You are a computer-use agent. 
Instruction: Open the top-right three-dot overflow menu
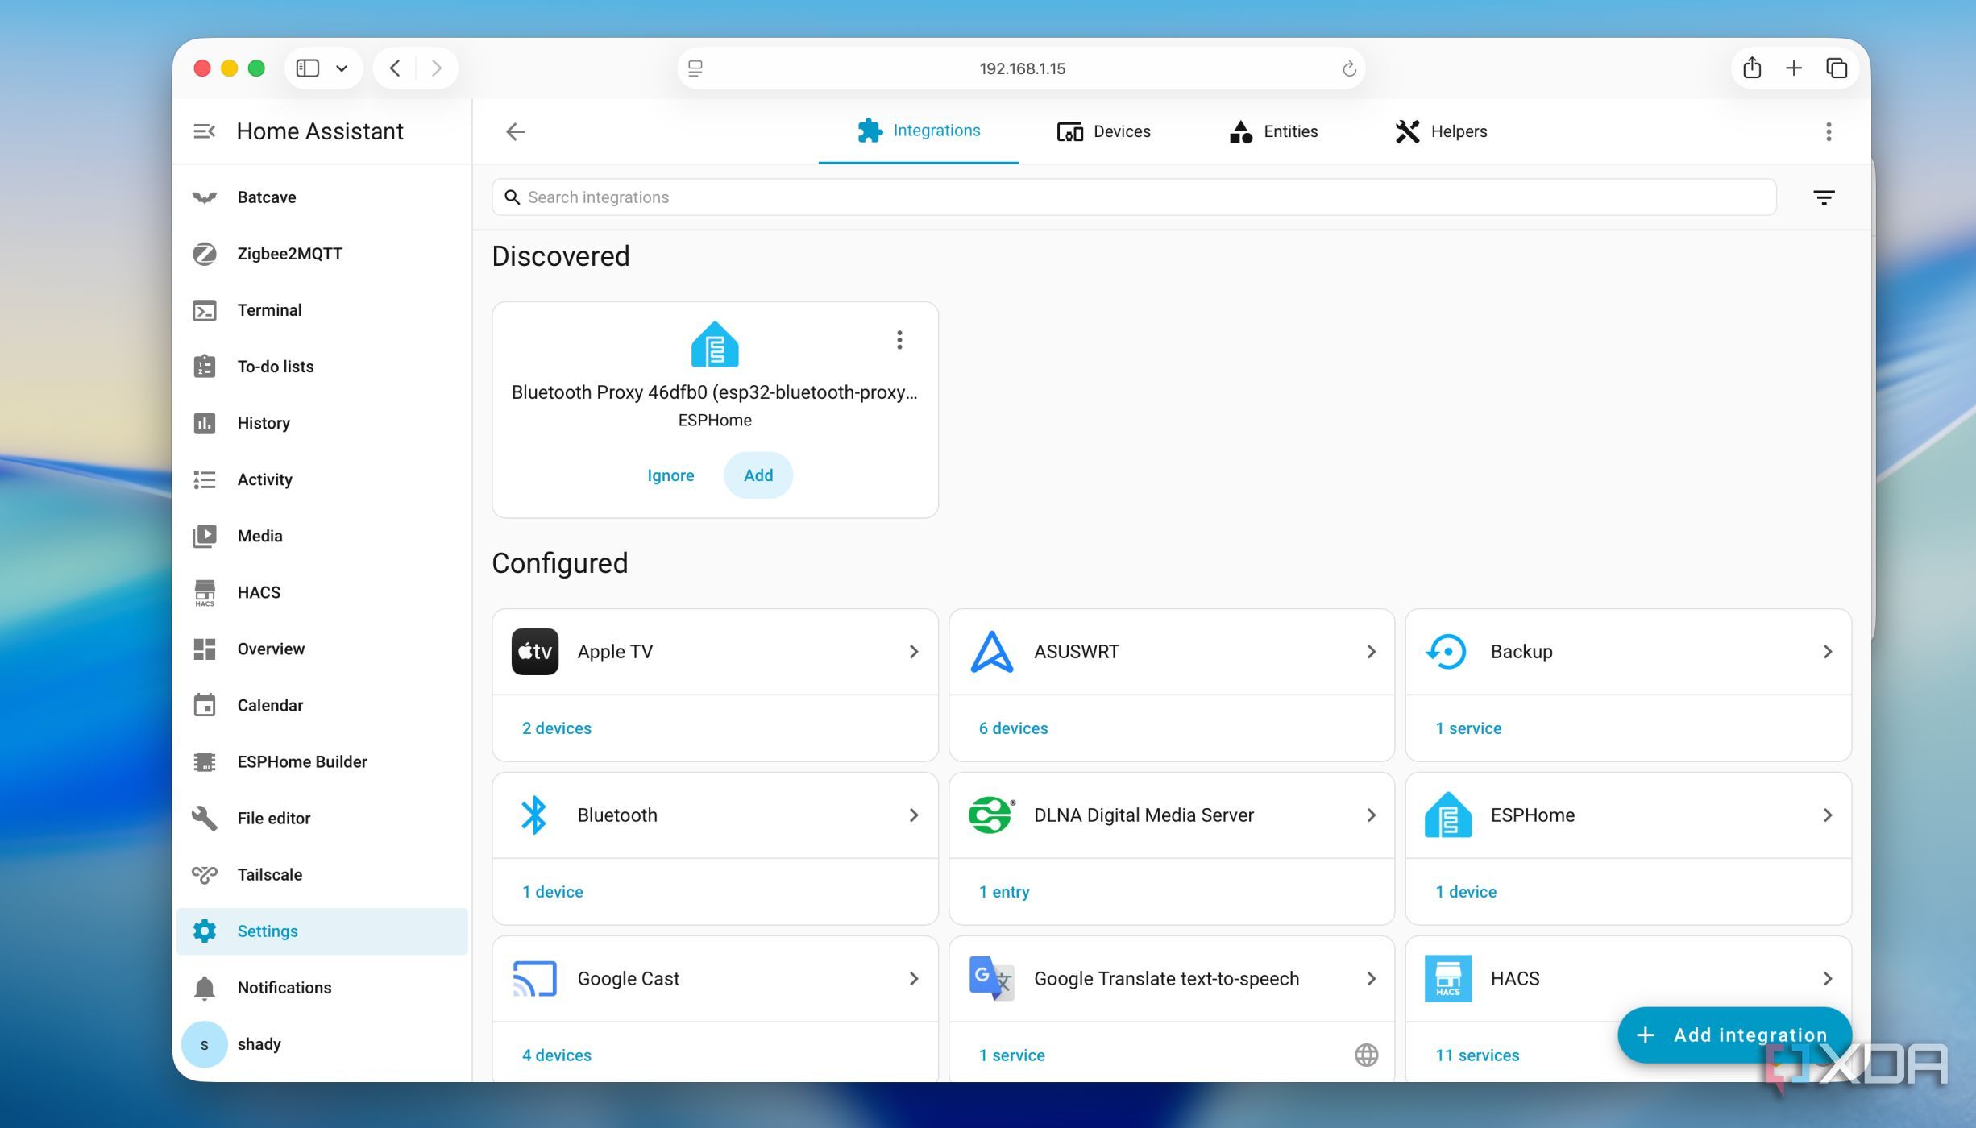pyautogui.click(x=1829, y=131)
